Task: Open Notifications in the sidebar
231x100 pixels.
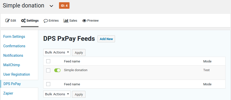Action: [13, 55]
